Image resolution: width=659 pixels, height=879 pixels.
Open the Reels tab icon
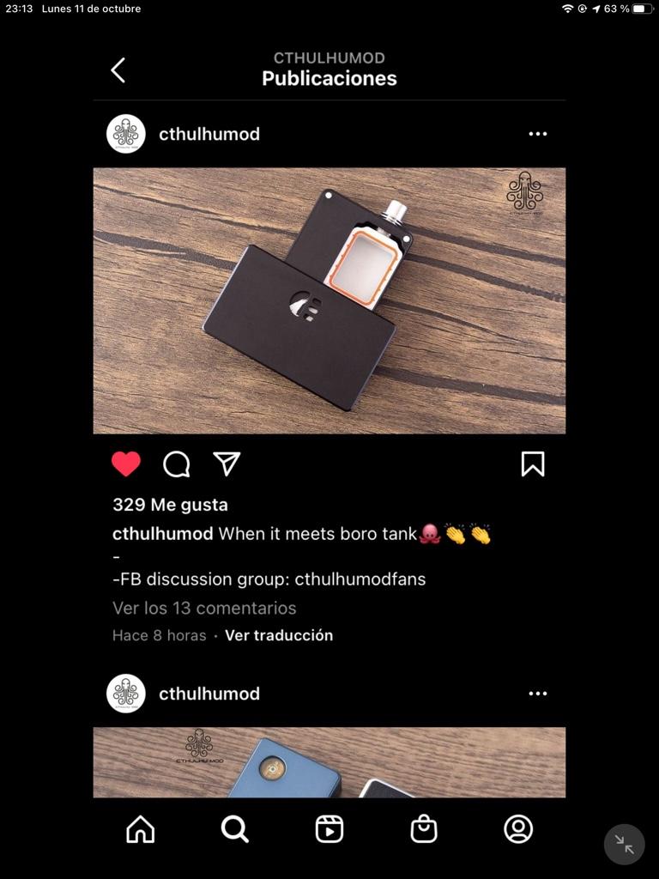point(329,829)
